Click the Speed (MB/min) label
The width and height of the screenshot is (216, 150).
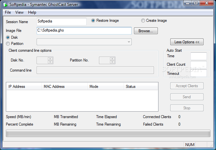pyautogui.click(x=18, y=117)
